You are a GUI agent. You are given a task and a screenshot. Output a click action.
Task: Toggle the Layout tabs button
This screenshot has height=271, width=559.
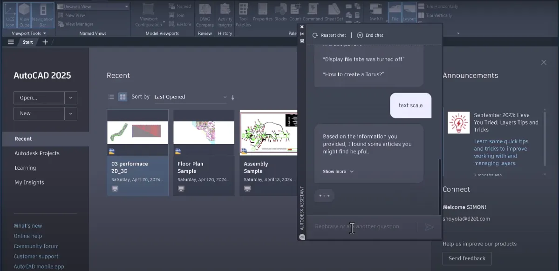point(409,13)
